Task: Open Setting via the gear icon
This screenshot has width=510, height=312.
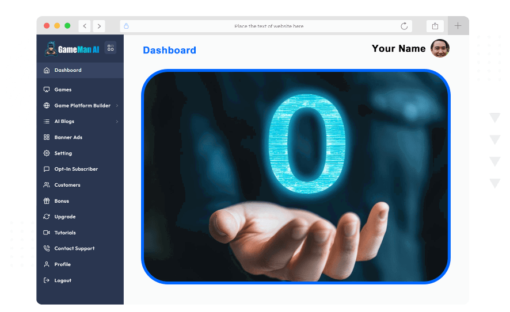Action: click(x=47, y=153)
